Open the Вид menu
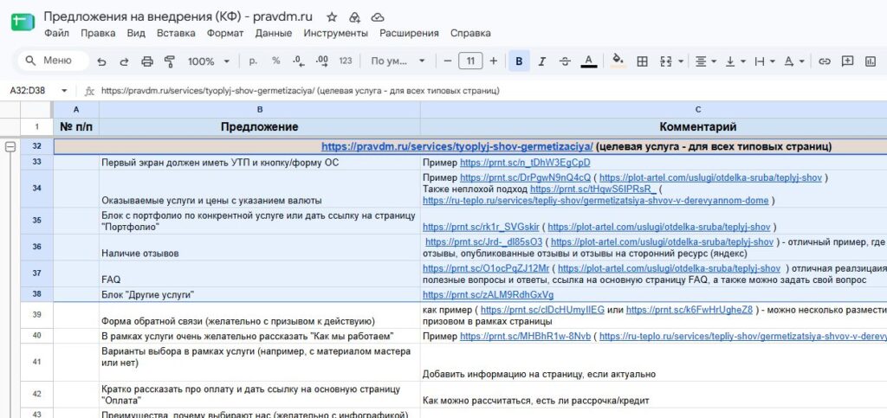887x418 pixels. coord(136,34)
